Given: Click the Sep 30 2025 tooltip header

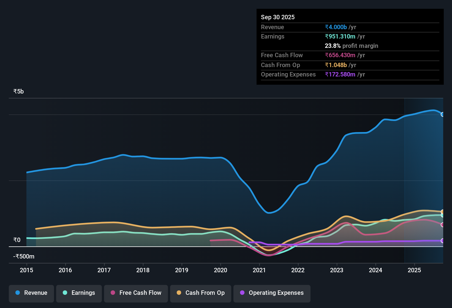Looking at the screenshot, I should coord(278,17).
